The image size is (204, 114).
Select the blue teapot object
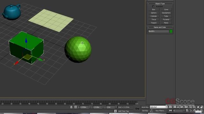11,12
